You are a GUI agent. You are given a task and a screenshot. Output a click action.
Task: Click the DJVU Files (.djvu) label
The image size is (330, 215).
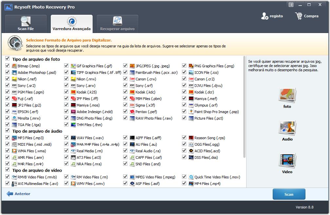(x=208, y=86)
